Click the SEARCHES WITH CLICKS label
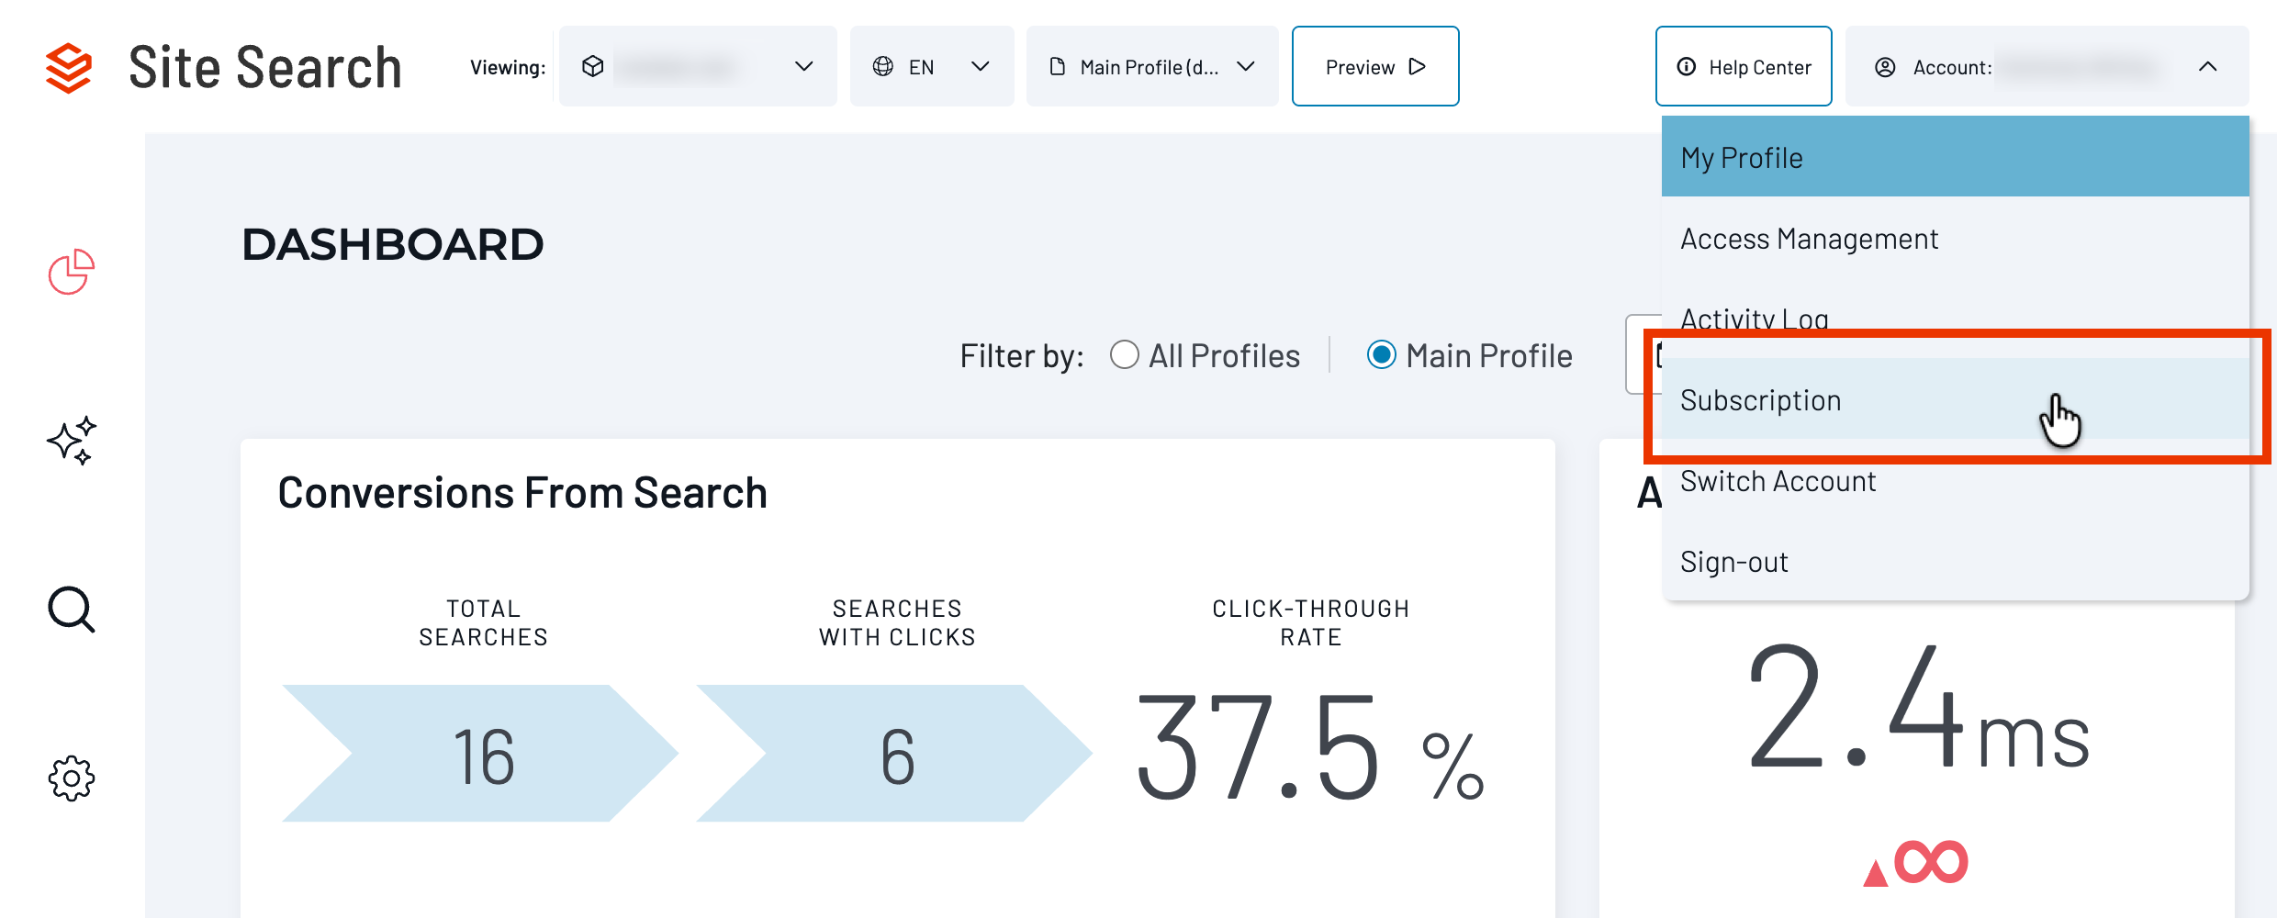The height and width of the screenshot is (918, 2277). 898,622
